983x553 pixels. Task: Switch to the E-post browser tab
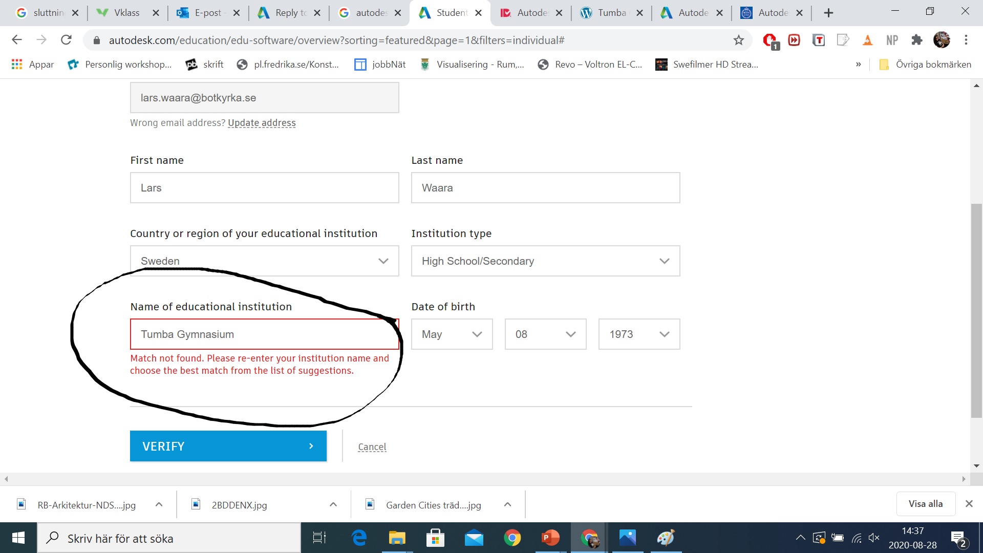[x=207, y=13]
